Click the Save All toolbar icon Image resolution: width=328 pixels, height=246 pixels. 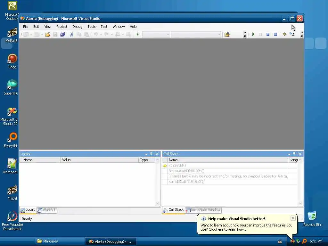(62, 35)
